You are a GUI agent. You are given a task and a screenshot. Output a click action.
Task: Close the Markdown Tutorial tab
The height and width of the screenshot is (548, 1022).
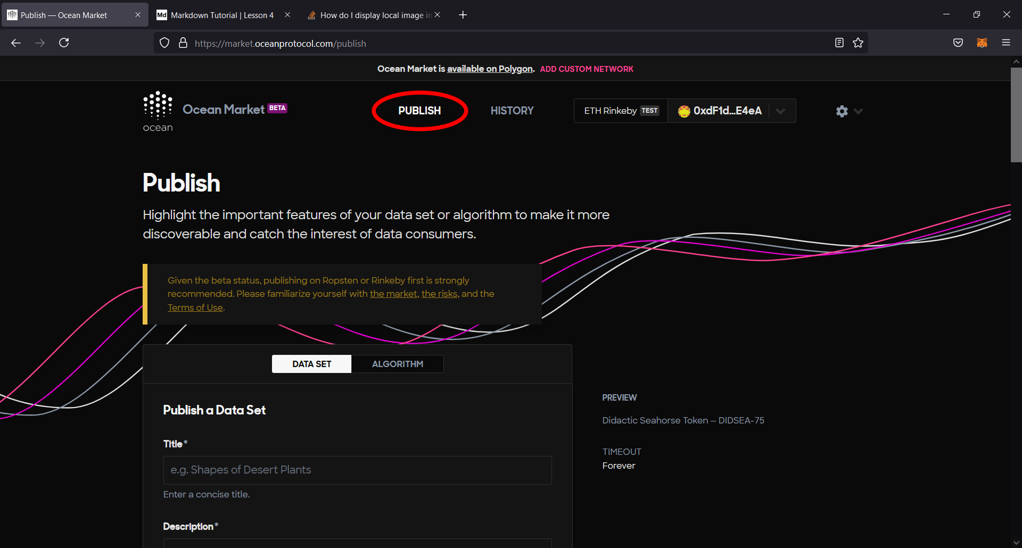287,15
